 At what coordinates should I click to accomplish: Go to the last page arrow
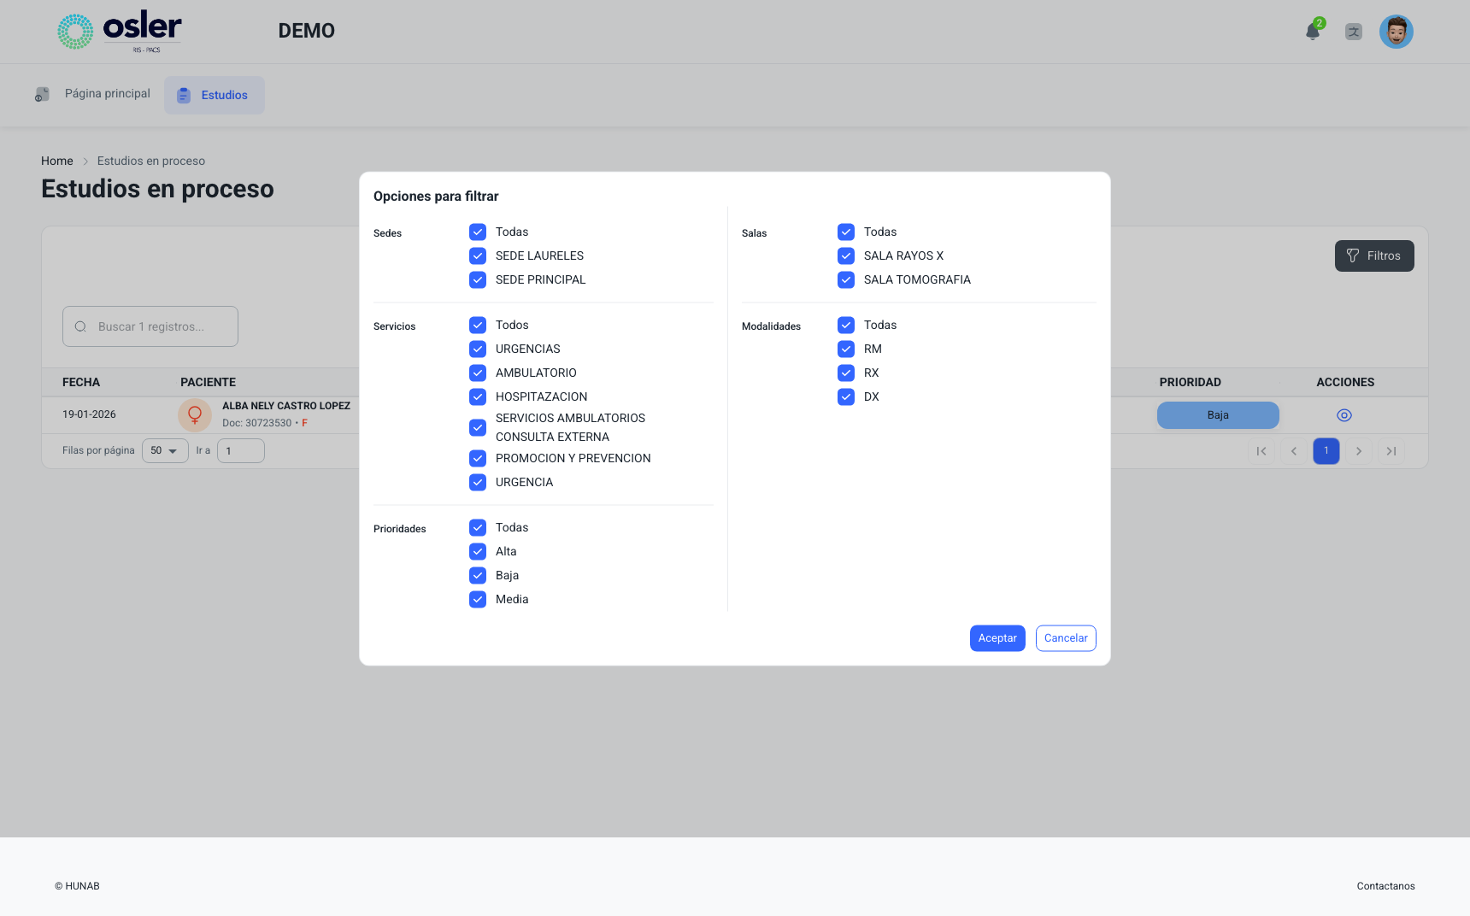pos(1391,451)
